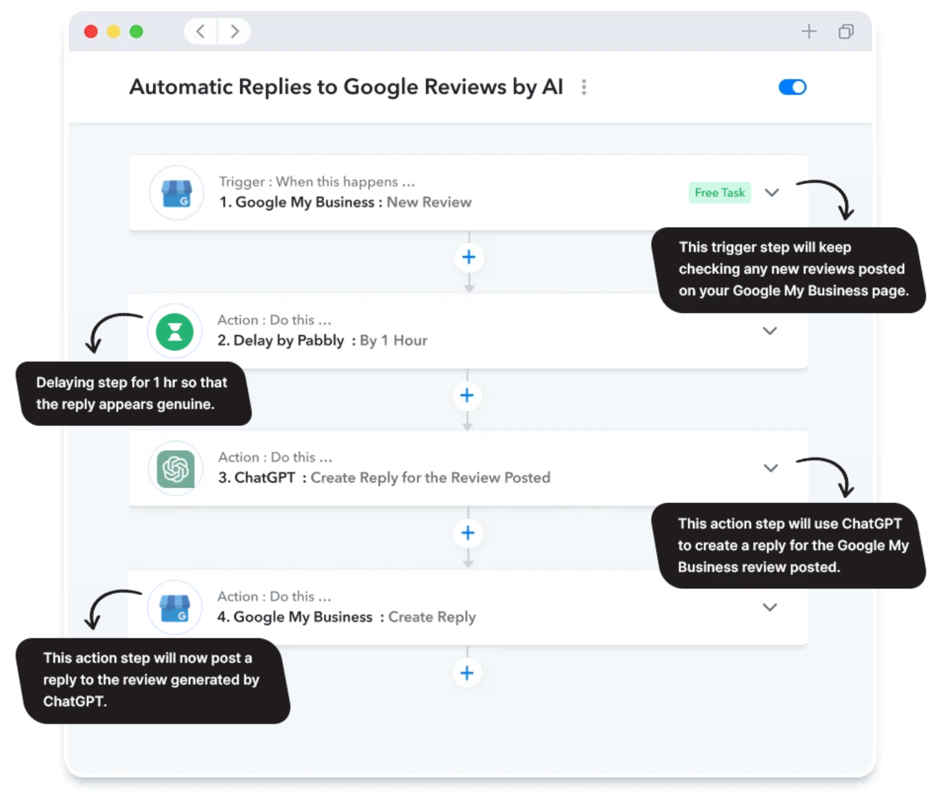The height and width of the screenshot is (795, 940).
Task: Click the Trigger : When this happens label
Action: [x=317, y=182]
